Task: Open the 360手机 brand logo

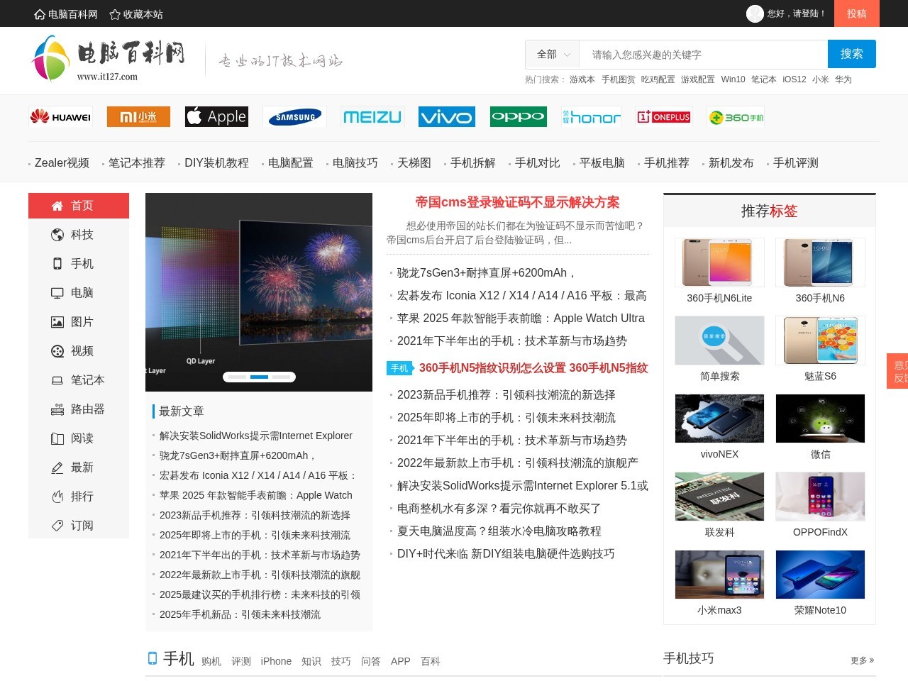Action: coord(735,116)
